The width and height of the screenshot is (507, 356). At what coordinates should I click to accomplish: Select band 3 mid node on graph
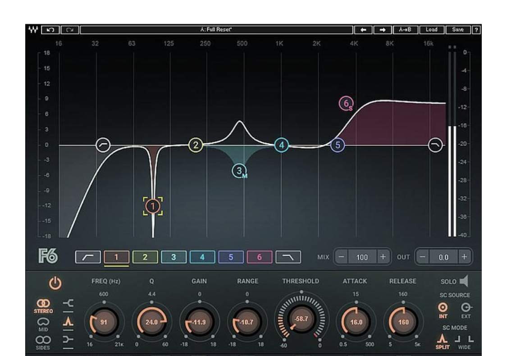click(240, 171)
